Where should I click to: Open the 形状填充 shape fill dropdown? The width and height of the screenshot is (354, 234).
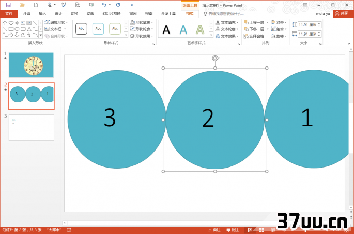click(x=142, y=22)
